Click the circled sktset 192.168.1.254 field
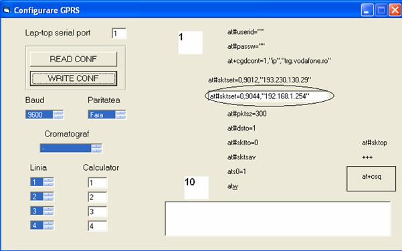 coord(269,96)
